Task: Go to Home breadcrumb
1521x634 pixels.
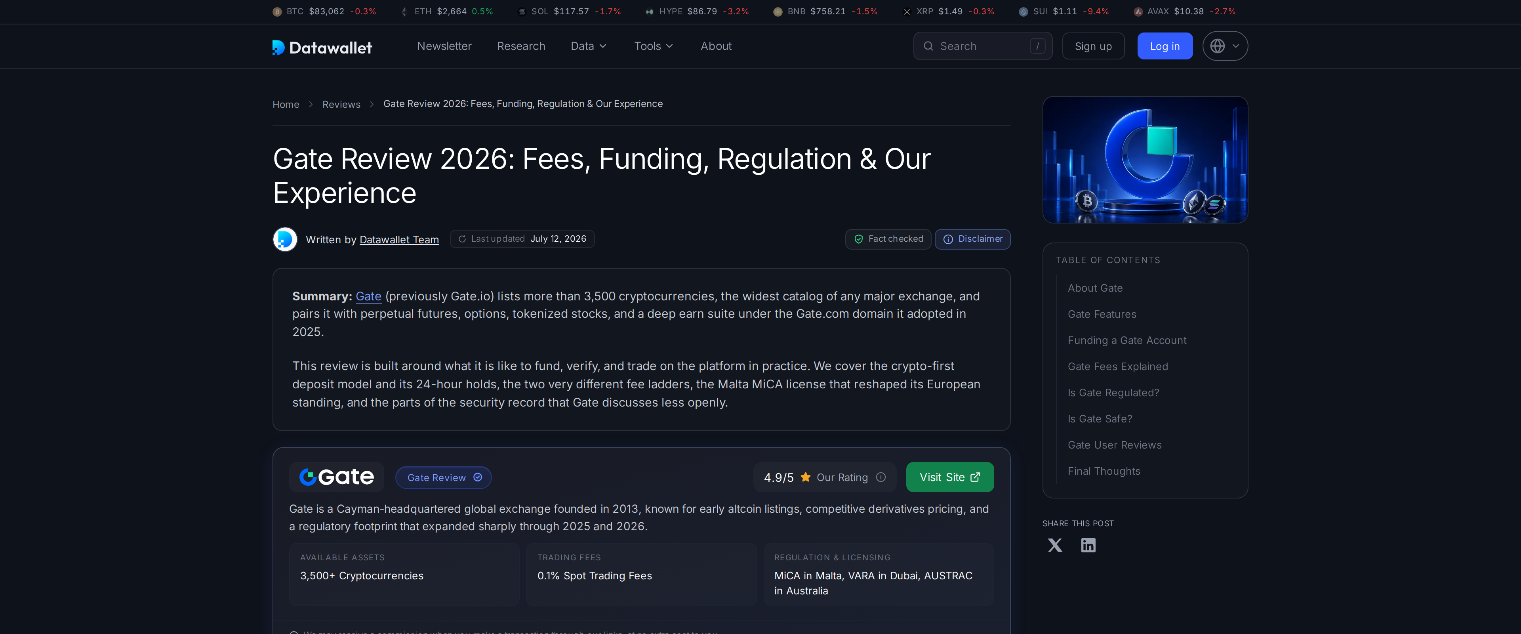Action: pos(286,105)
